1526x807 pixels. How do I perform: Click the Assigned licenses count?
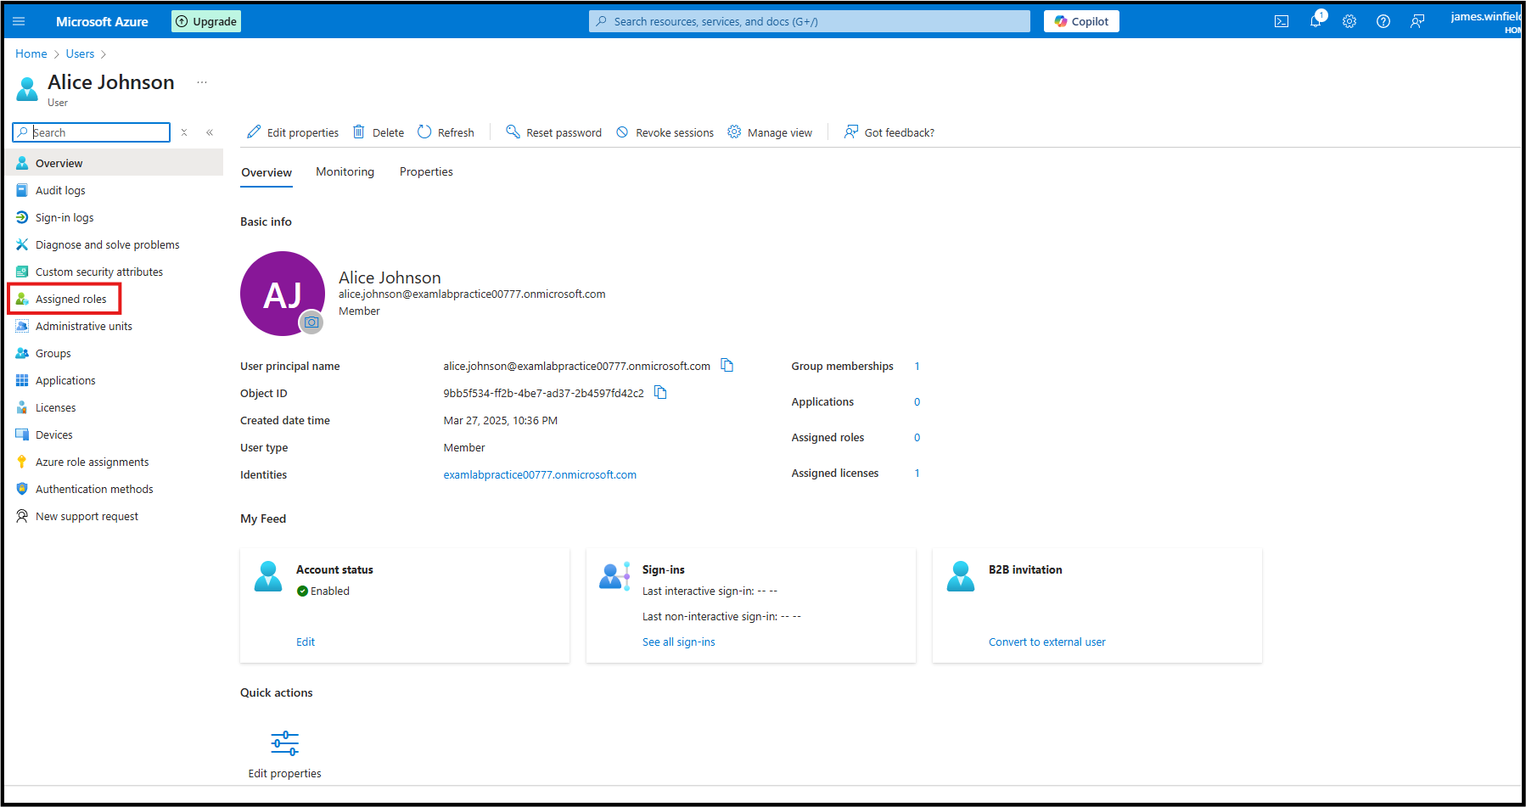(917, 473)
